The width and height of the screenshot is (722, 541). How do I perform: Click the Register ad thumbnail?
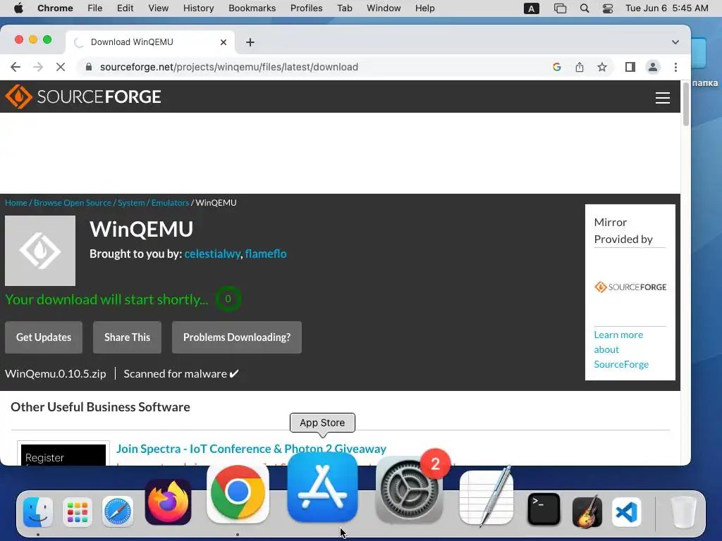pos(63,454)
